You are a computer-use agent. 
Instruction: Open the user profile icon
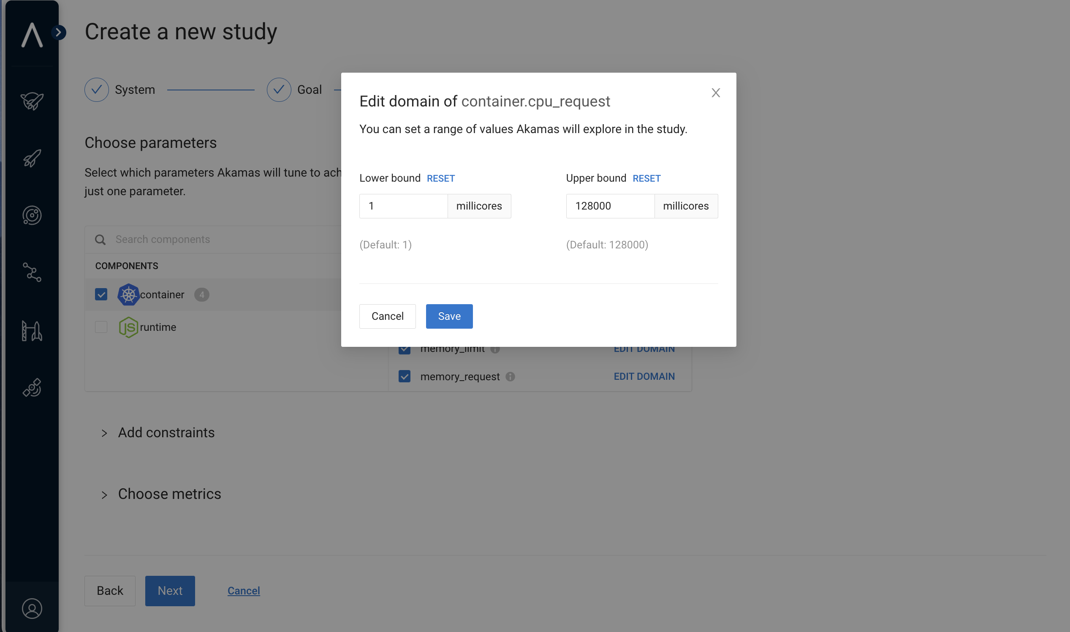click(32, 608)
